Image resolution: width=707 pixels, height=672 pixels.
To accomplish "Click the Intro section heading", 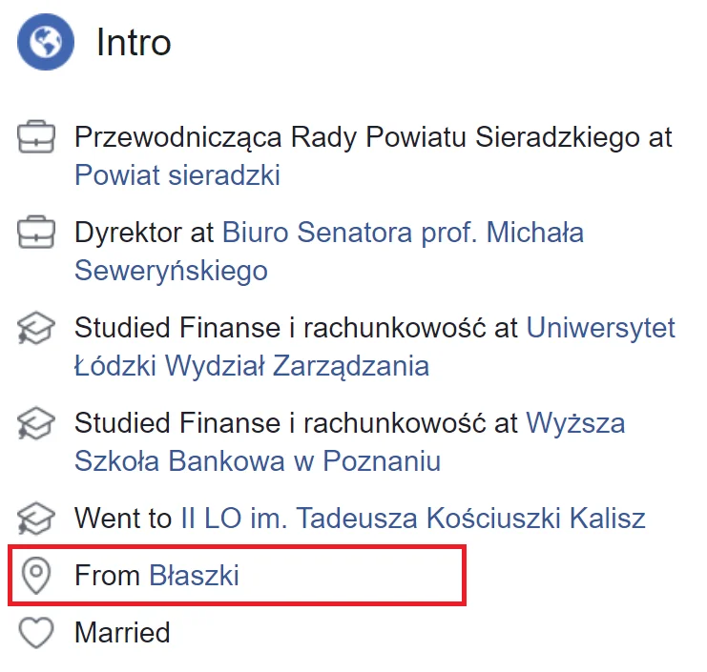I will 134,42.
